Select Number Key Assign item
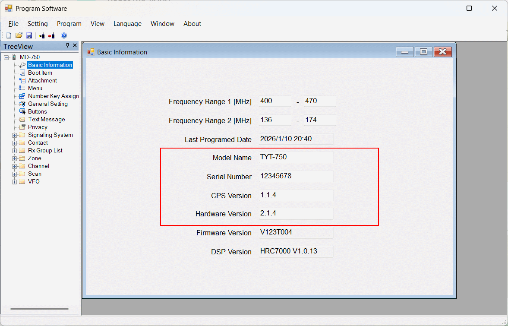Screen dimensions: 508x326 pos(53,96)
